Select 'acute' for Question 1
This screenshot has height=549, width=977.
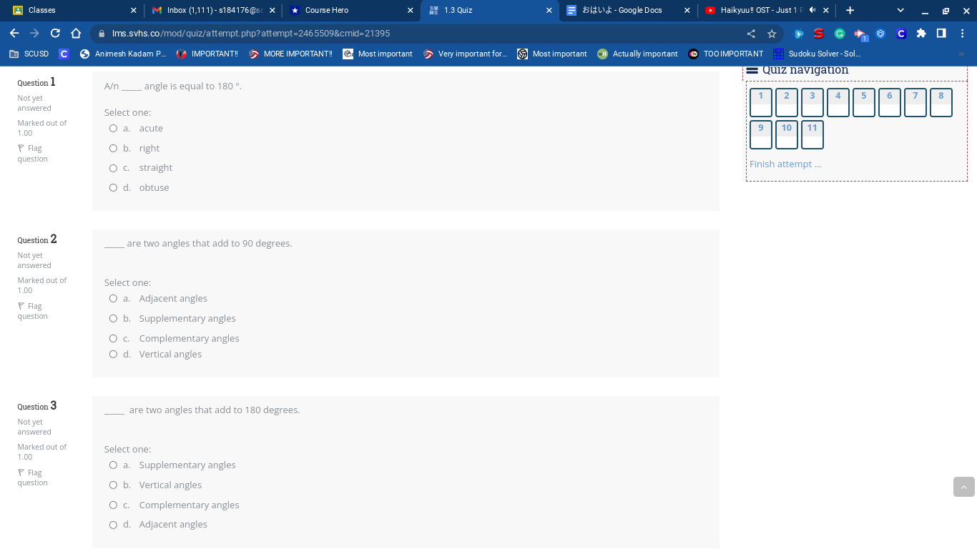(113, 129)
